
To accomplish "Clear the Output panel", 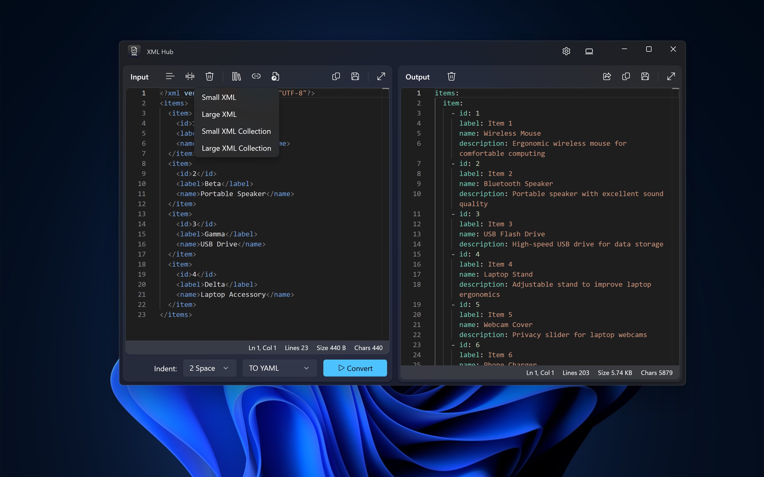I will click(x=451, y=76).
